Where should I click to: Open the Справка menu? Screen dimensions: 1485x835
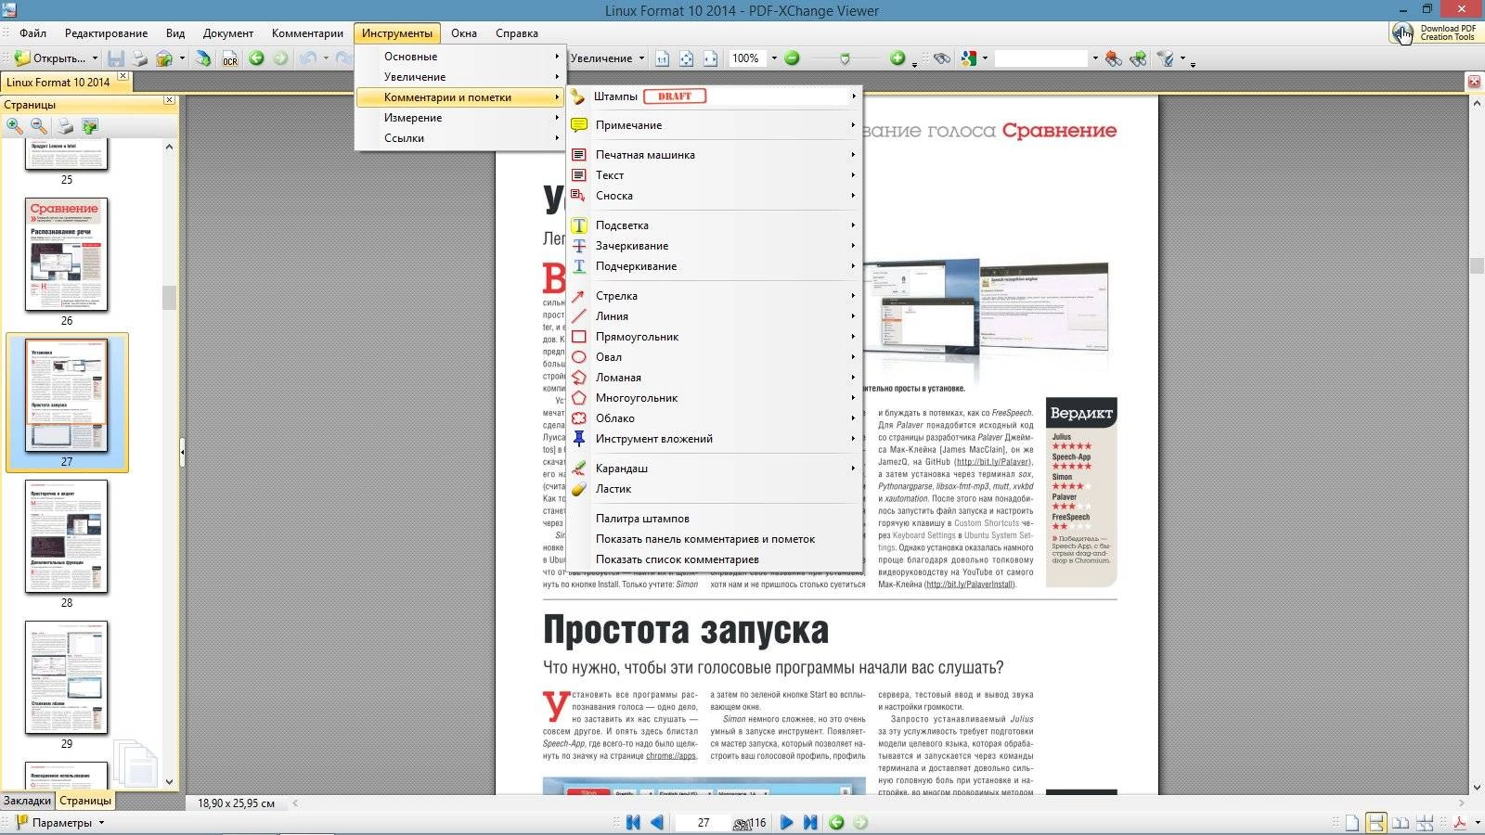(x=516, y=33)
